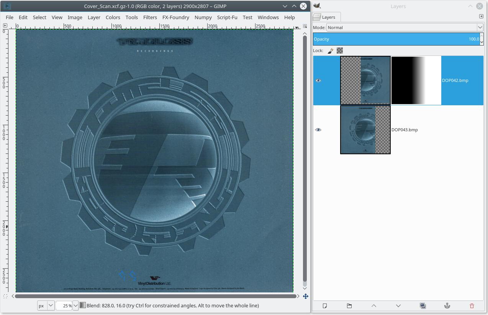Adjust the layer Opacity slider

[396, 39]
